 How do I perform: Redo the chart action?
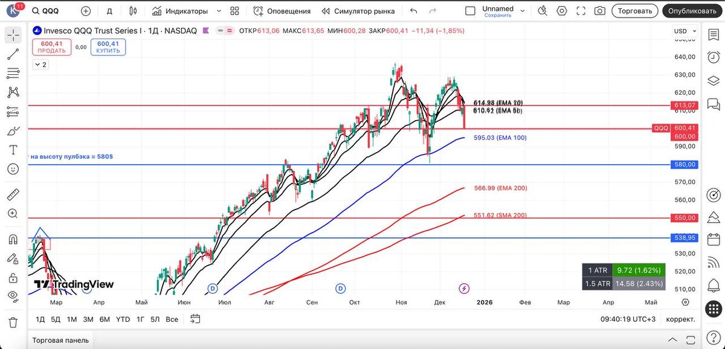pyautogui.click(x=433, y=11)
